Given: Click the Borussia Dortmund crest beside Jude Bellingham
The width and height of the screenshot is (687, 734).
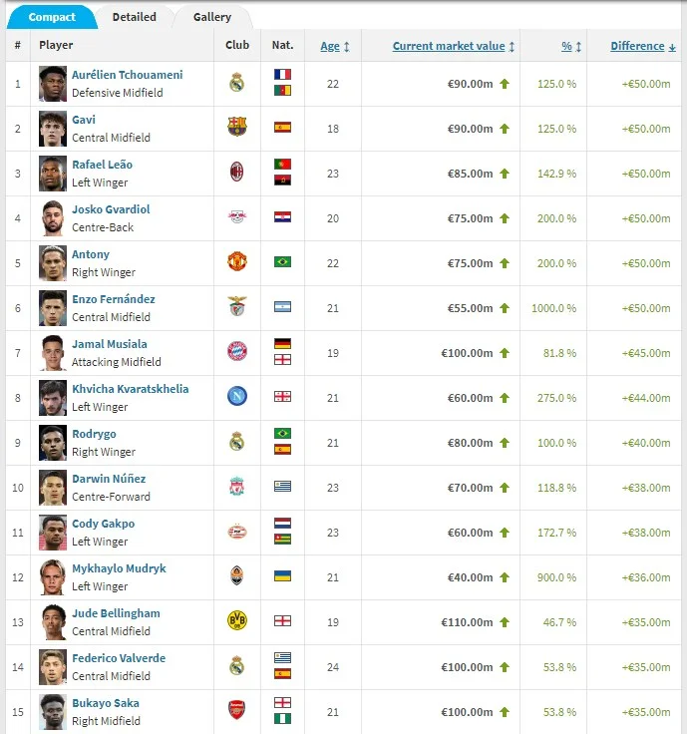Looking at the screenshot, I should tap(236, 621).
